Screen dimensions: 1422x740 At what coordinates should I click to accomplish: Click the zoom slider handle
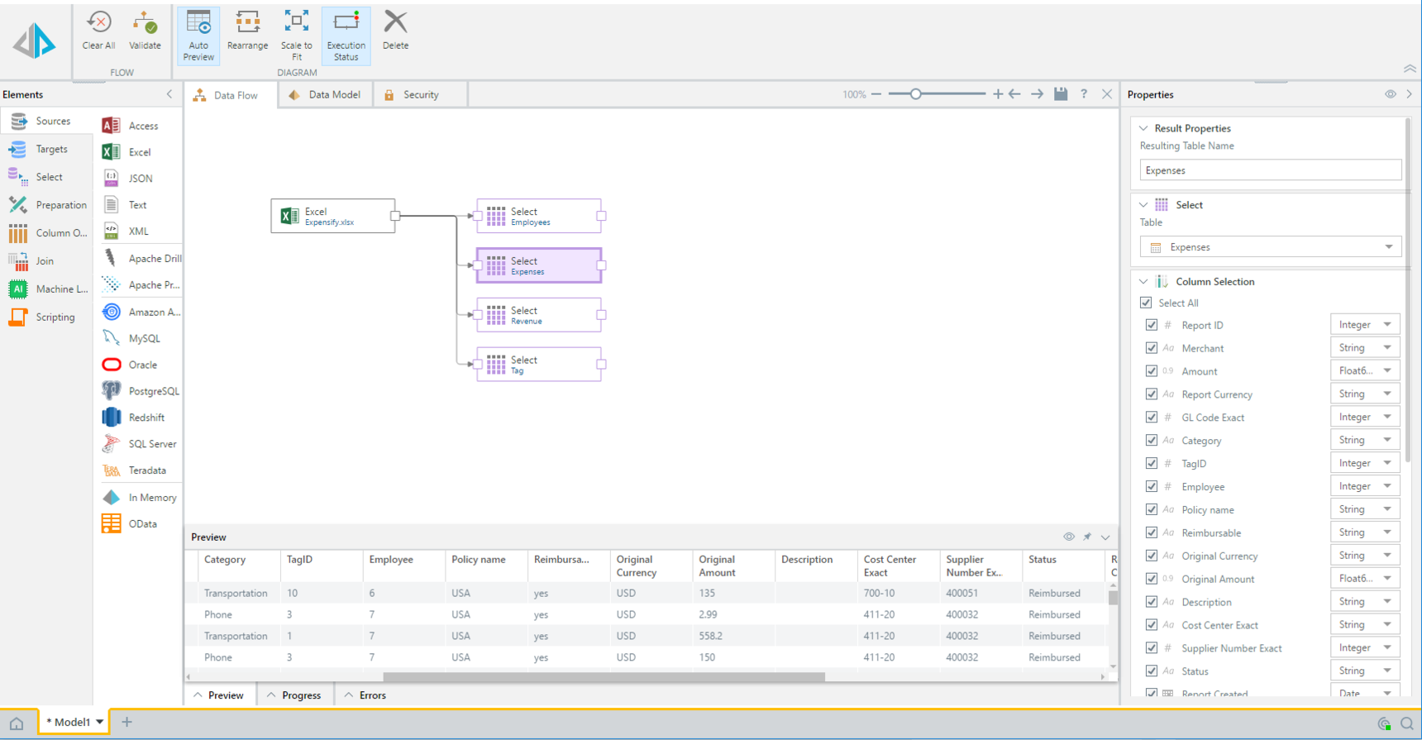point(915,94)
